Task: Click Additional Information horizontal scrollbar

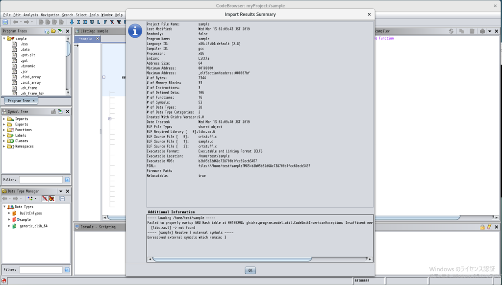Action: click(232, 259)
